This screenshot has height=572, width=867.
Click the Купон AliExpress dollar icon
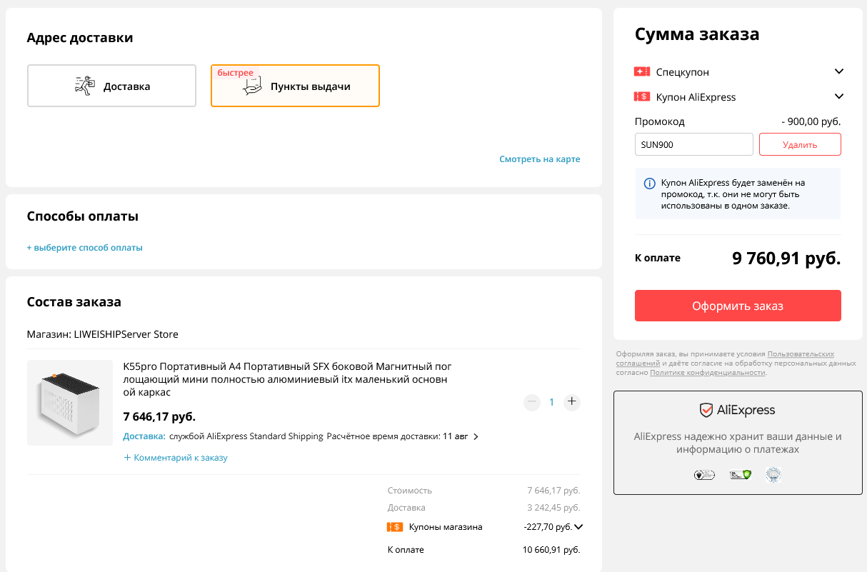(x=641, y=97)
